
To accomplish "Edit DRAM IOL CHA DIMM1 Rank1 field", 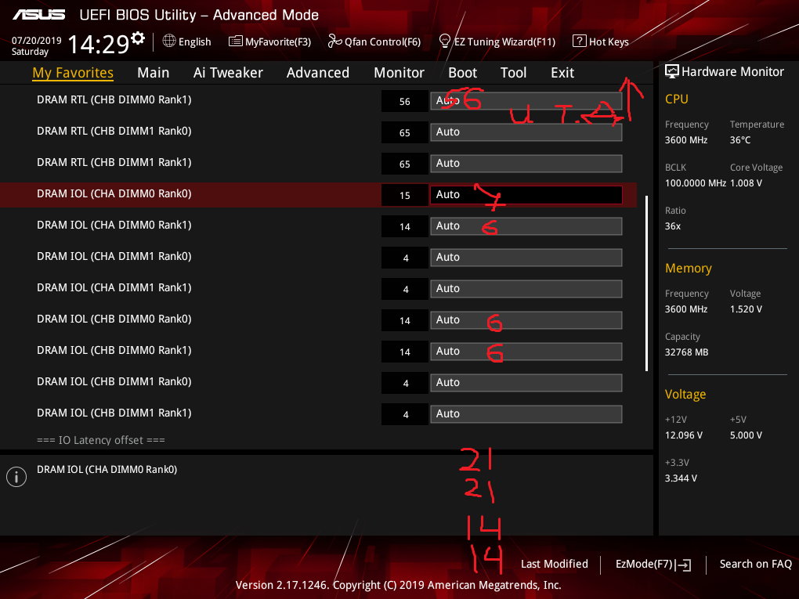I will 526,289.
